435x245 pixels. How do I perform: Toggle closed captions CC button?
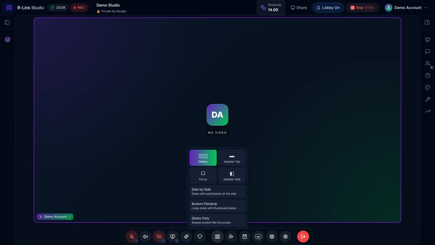click(x=258, y=237)
